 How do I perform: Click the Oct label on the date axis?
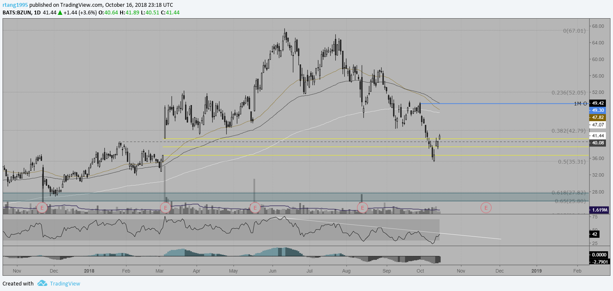(x=421, y=270)
